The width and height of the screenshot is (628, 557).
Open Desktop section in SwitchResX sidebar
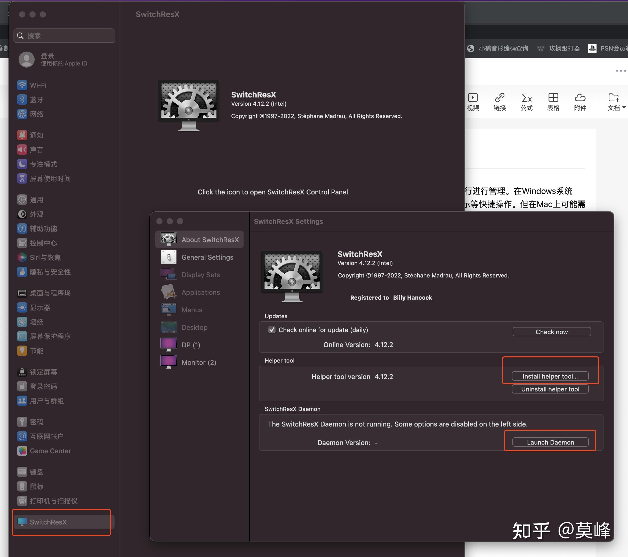pos(199,327)
